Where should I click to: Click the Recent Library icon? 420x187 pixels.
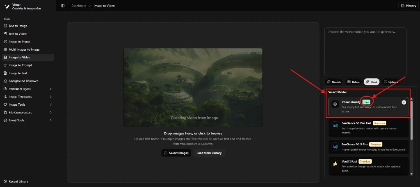(5, 181)
